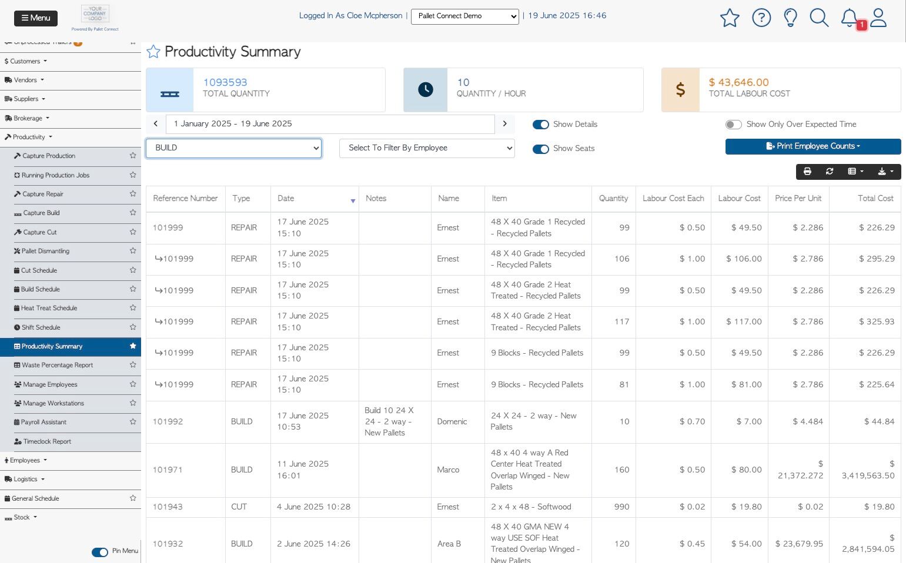Select Capture Production in sidebar

point(49,156)
